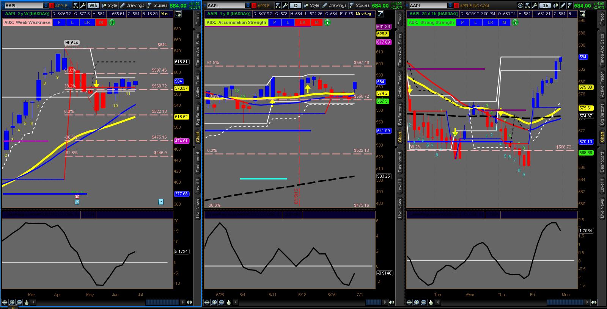Toggle L indicator in weekly chart
Viewport: 607px width, 309px height.
tap(72, 22)
